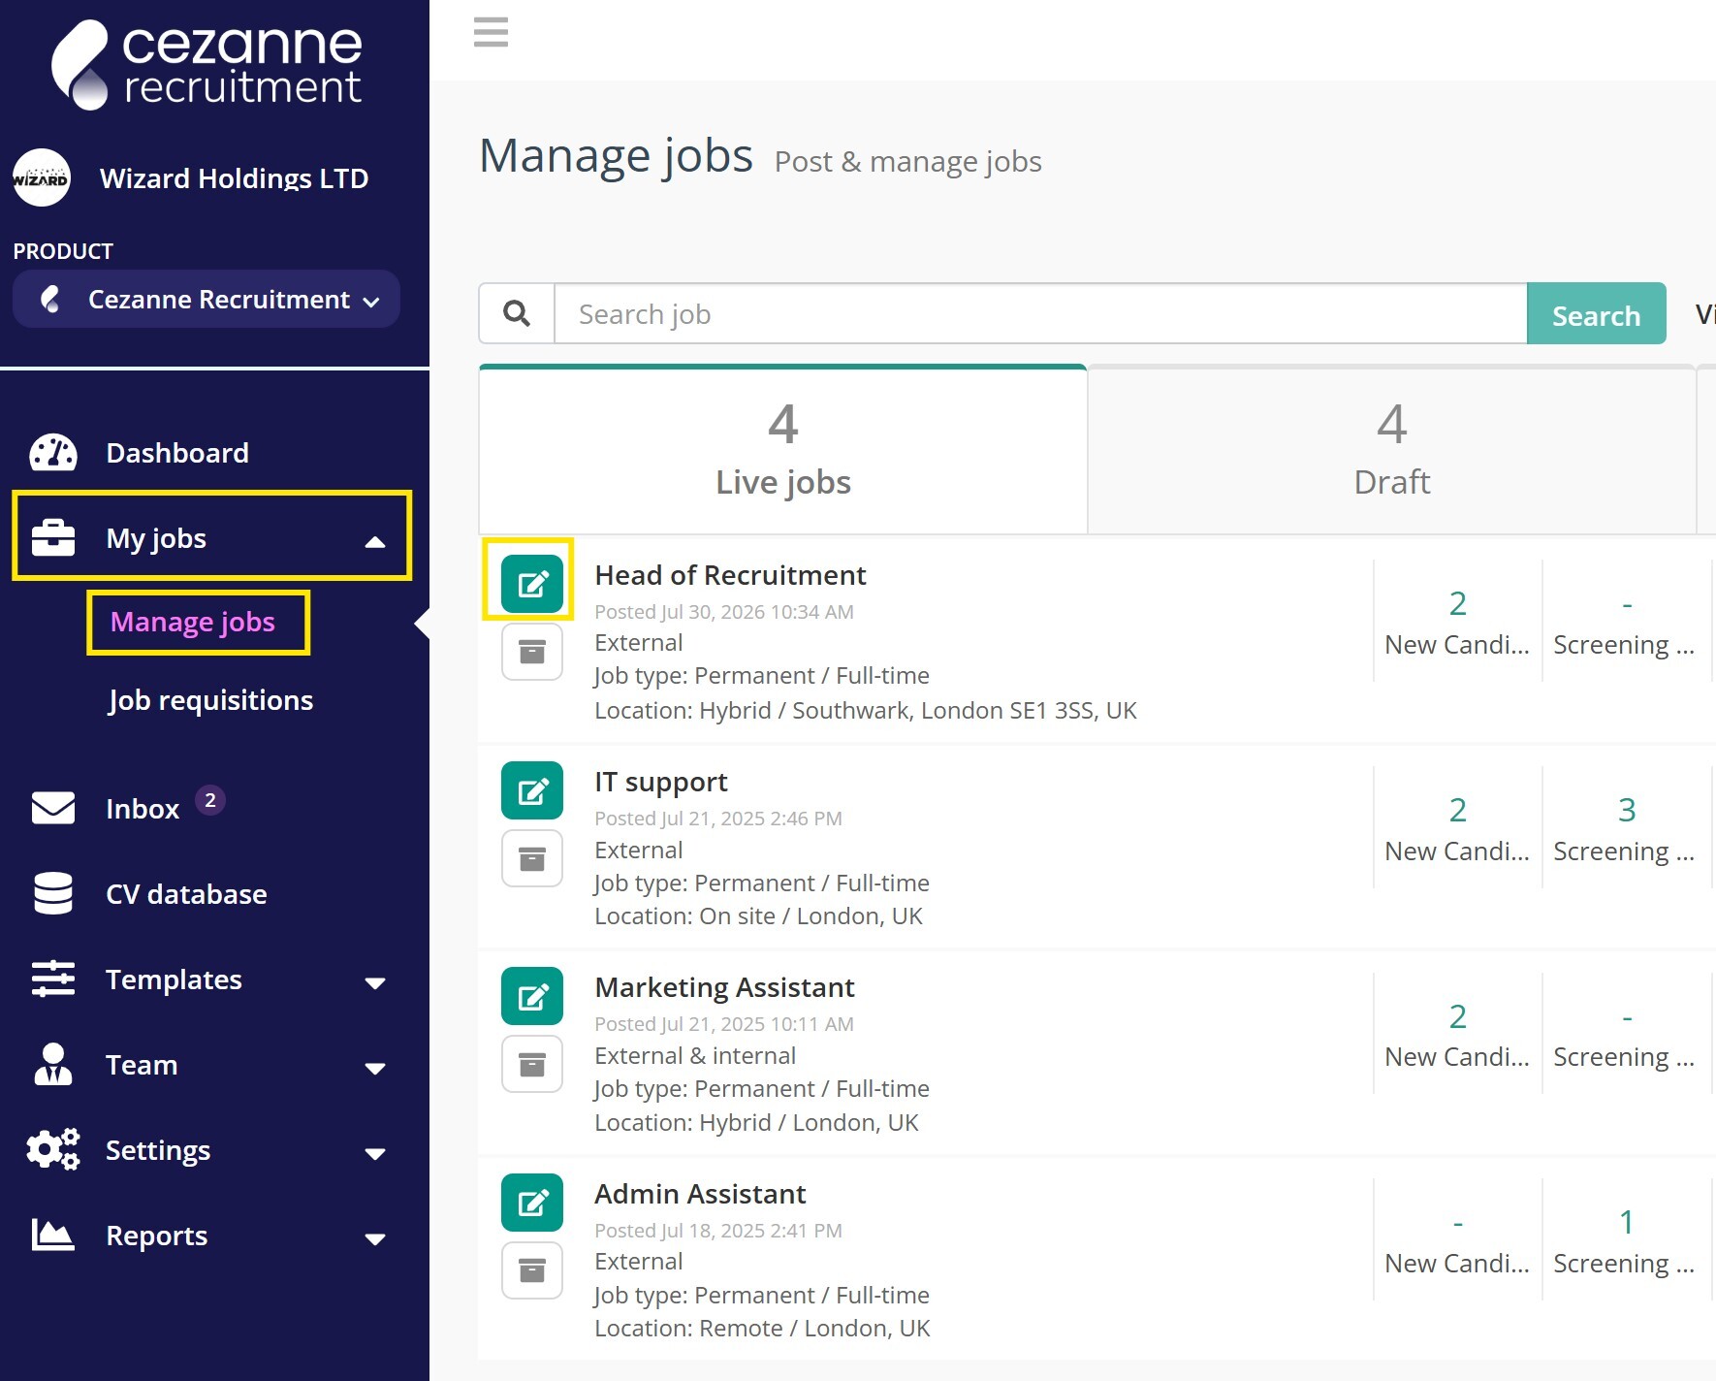Screen dimensions: 1716x1381
Task: Open CV database label in sidebar
Action: coord(186,893)
